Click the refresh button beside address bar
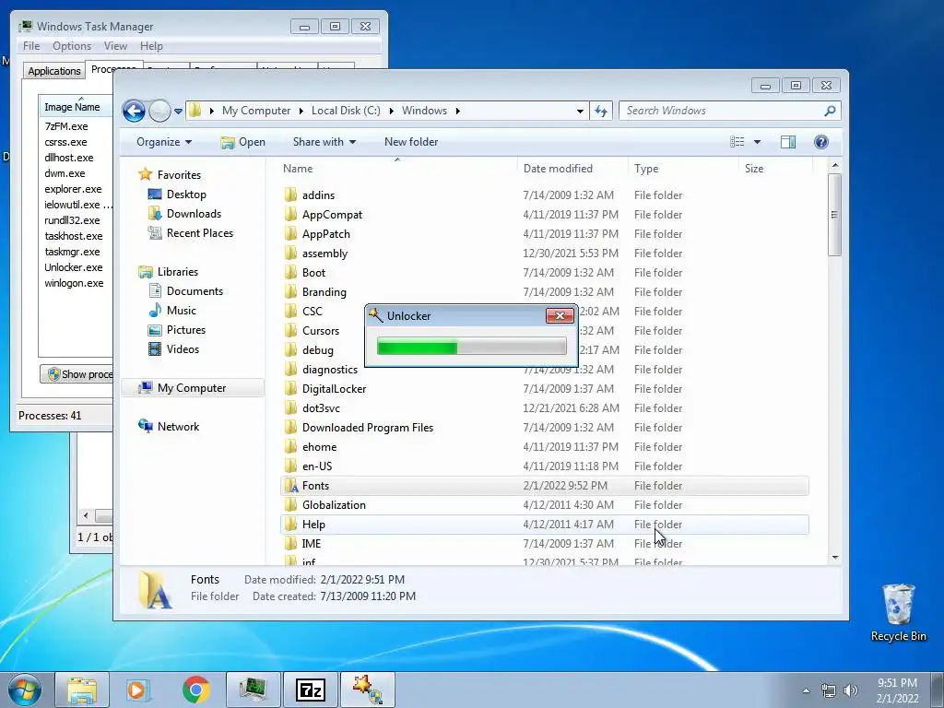The height and width of the screenshot is (708, 944). (x=601, y=111)
